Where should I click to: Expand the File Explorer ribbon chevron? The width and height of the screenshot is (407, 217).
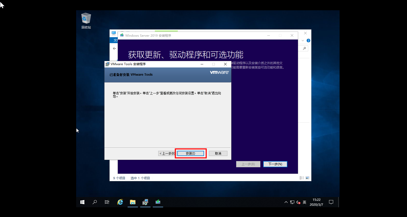303,41
